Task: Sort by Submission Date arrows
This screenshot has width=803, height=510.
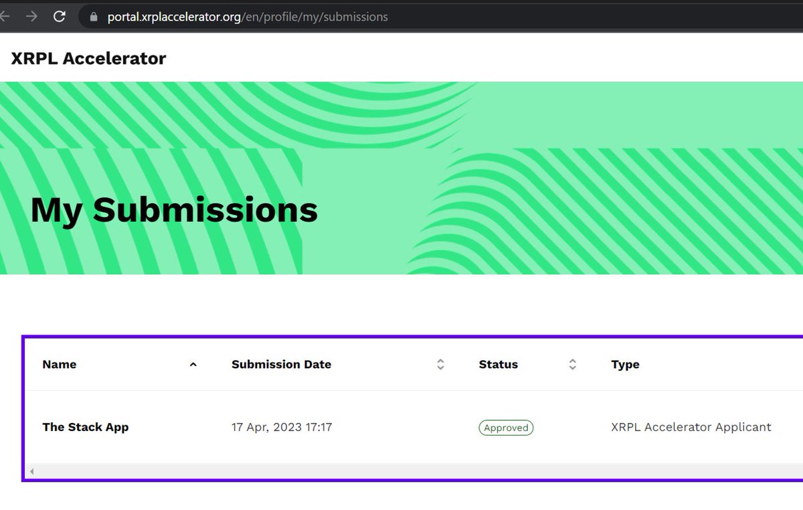Action: 440,365
